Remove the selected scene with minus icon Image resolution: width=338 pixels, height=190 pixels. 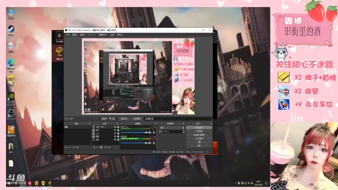[x=69, y=147]
